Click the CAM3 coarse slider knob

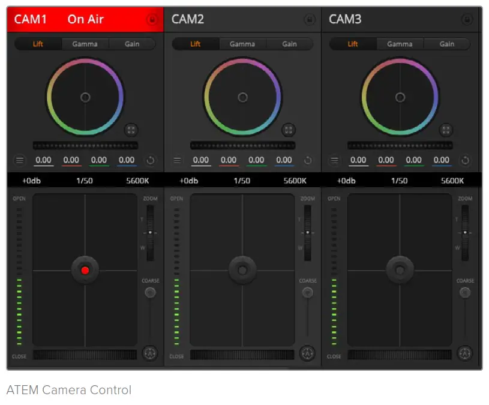tap(465, 292)
